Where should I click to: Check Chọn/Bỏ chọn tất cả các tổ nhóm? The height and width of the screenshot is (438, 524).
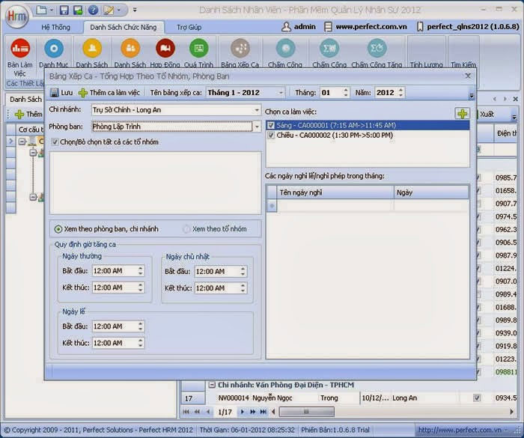tap(55, 142)
